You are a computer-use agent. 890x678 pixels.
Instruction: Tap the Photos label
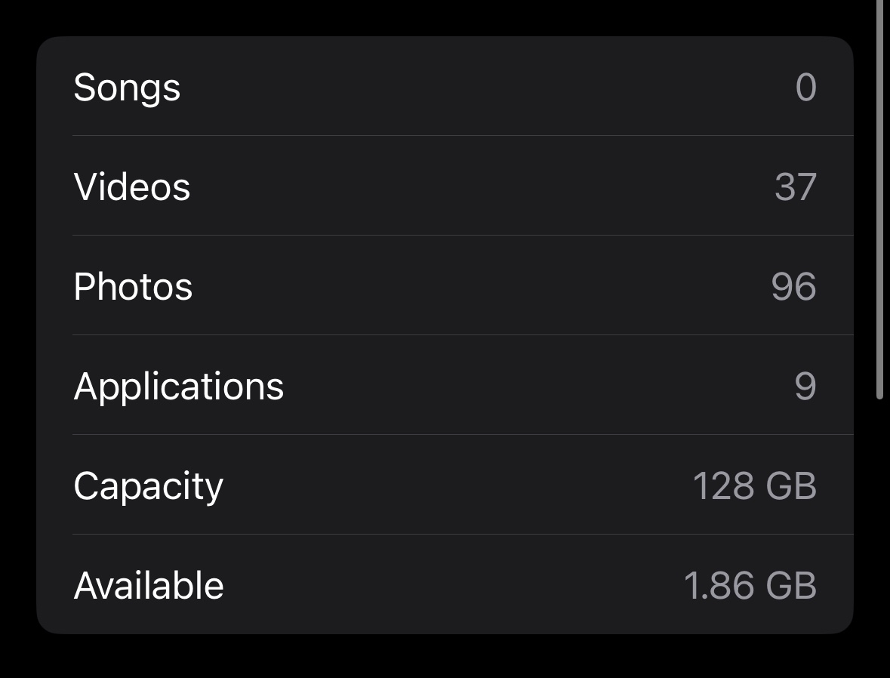pyautogui.click(x=133, y=287)
